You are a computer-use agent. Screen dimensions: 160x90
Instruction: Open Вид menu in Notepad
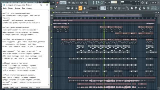(x=23, y=8)
